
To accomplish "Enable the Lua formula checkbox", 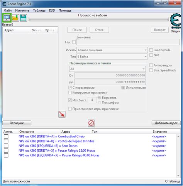I will [151, 50].
